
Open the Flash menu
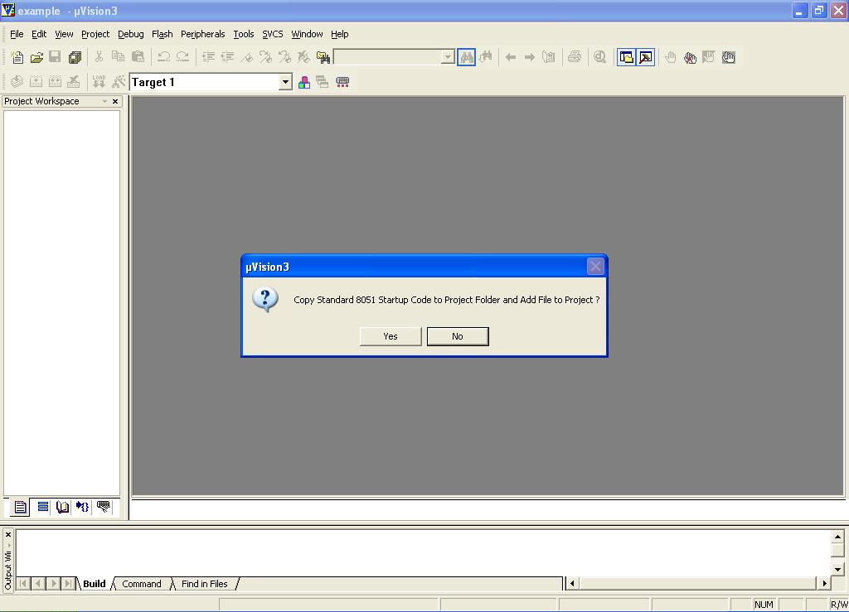click(x=162, y=34)
